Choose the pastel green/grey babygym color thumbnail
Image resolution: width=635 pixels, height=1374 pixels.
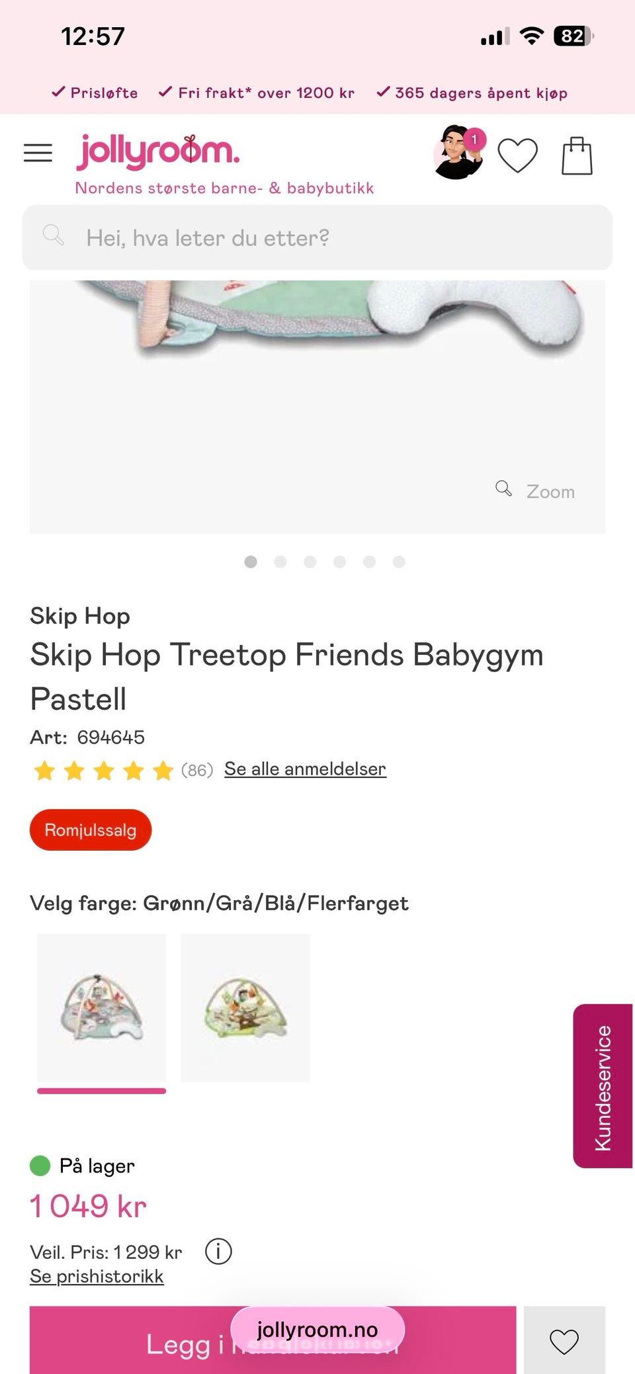pyautogui.click(x=101, y=1008)
